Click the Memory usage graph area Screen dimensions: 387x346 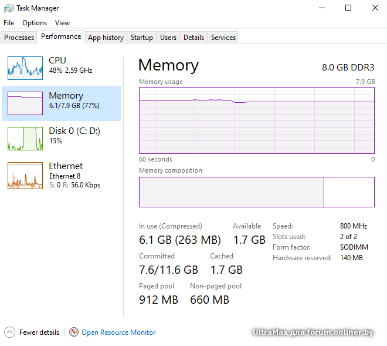tap(256, 120)
